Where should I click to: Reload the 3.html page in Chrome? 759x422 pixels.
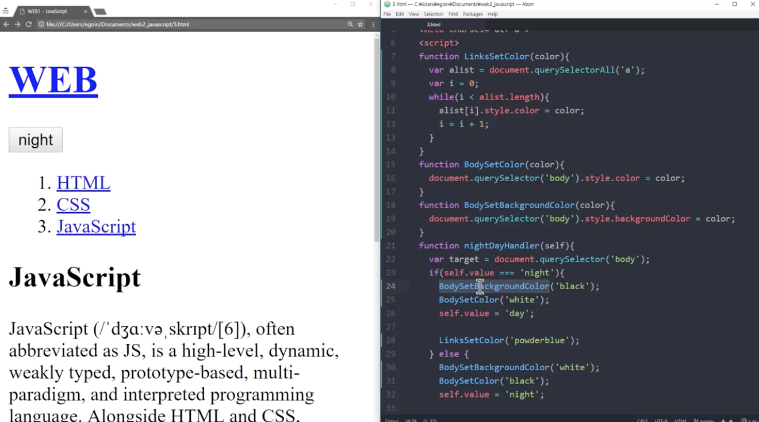click(x=29, y=24)
